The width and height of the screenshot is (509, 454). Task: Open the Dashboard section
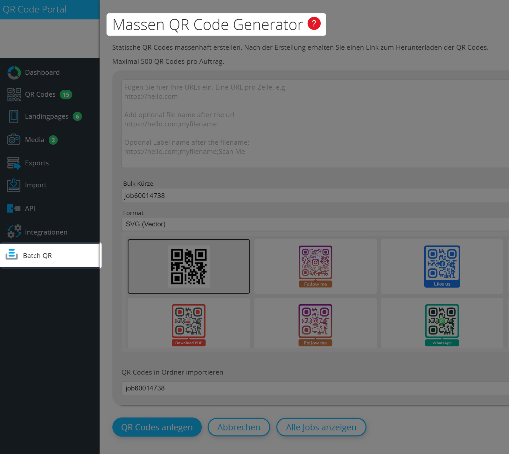coord(42,72)
